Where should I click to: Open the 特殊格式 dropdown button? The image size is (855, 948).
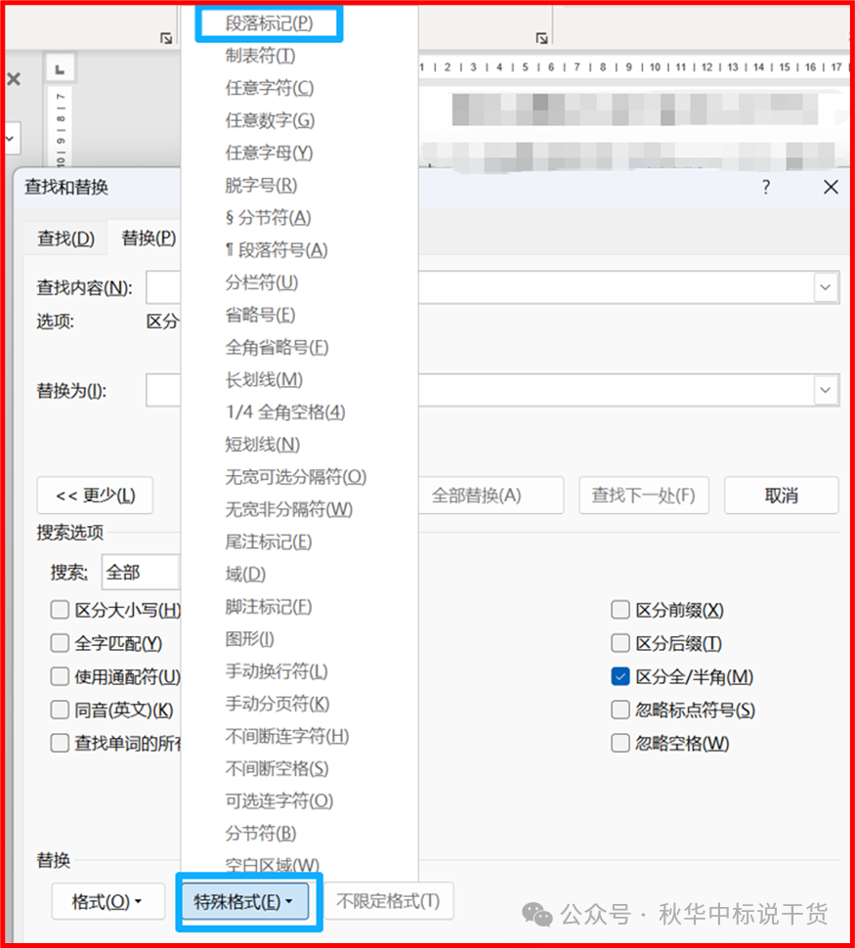tap(250, 902)
